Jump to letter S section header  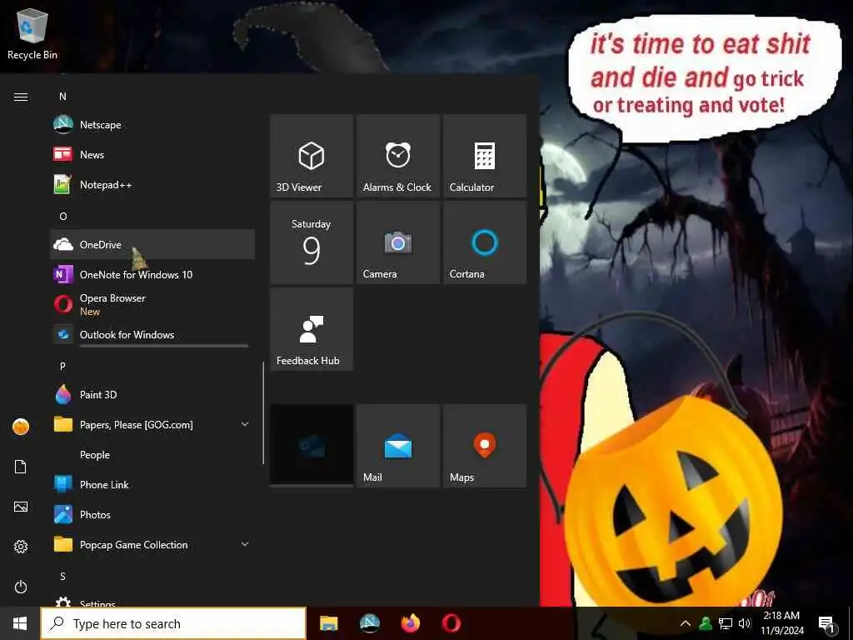coord(62,576)
